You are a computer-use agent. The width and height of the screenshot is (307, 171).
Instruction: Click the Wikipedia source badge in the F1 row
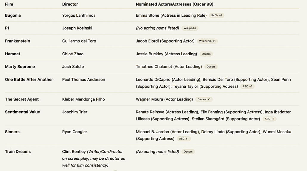click(x=190, y=28)
